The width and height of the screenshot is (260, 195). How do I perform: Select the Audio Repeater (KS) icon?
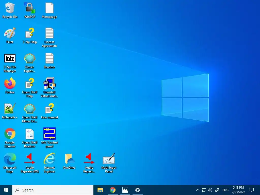[30, 163]
